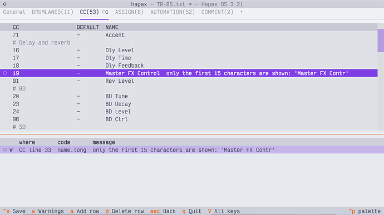Select the Dly Feedback row
The width and height of the screenshot is (384, 215).
tap(189, 66)
